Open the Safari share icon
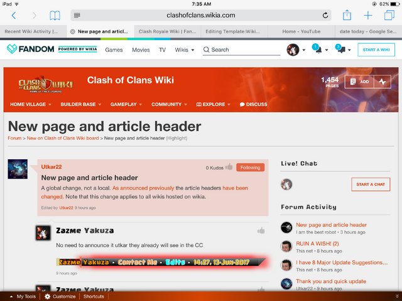 point(347,15)
